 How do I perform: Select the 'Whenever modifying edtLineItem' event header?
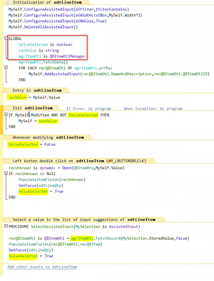(48, 137)
